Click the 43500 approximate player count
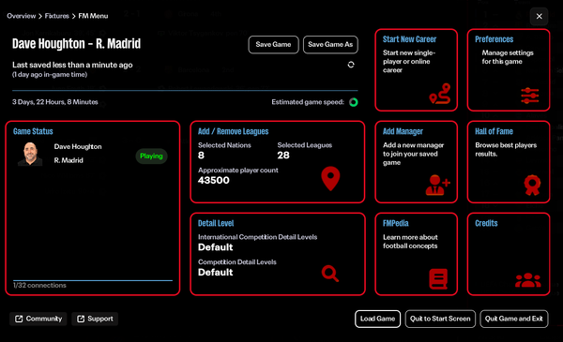Viewport: 563px width, 342px height. click(x=214, y=180)
